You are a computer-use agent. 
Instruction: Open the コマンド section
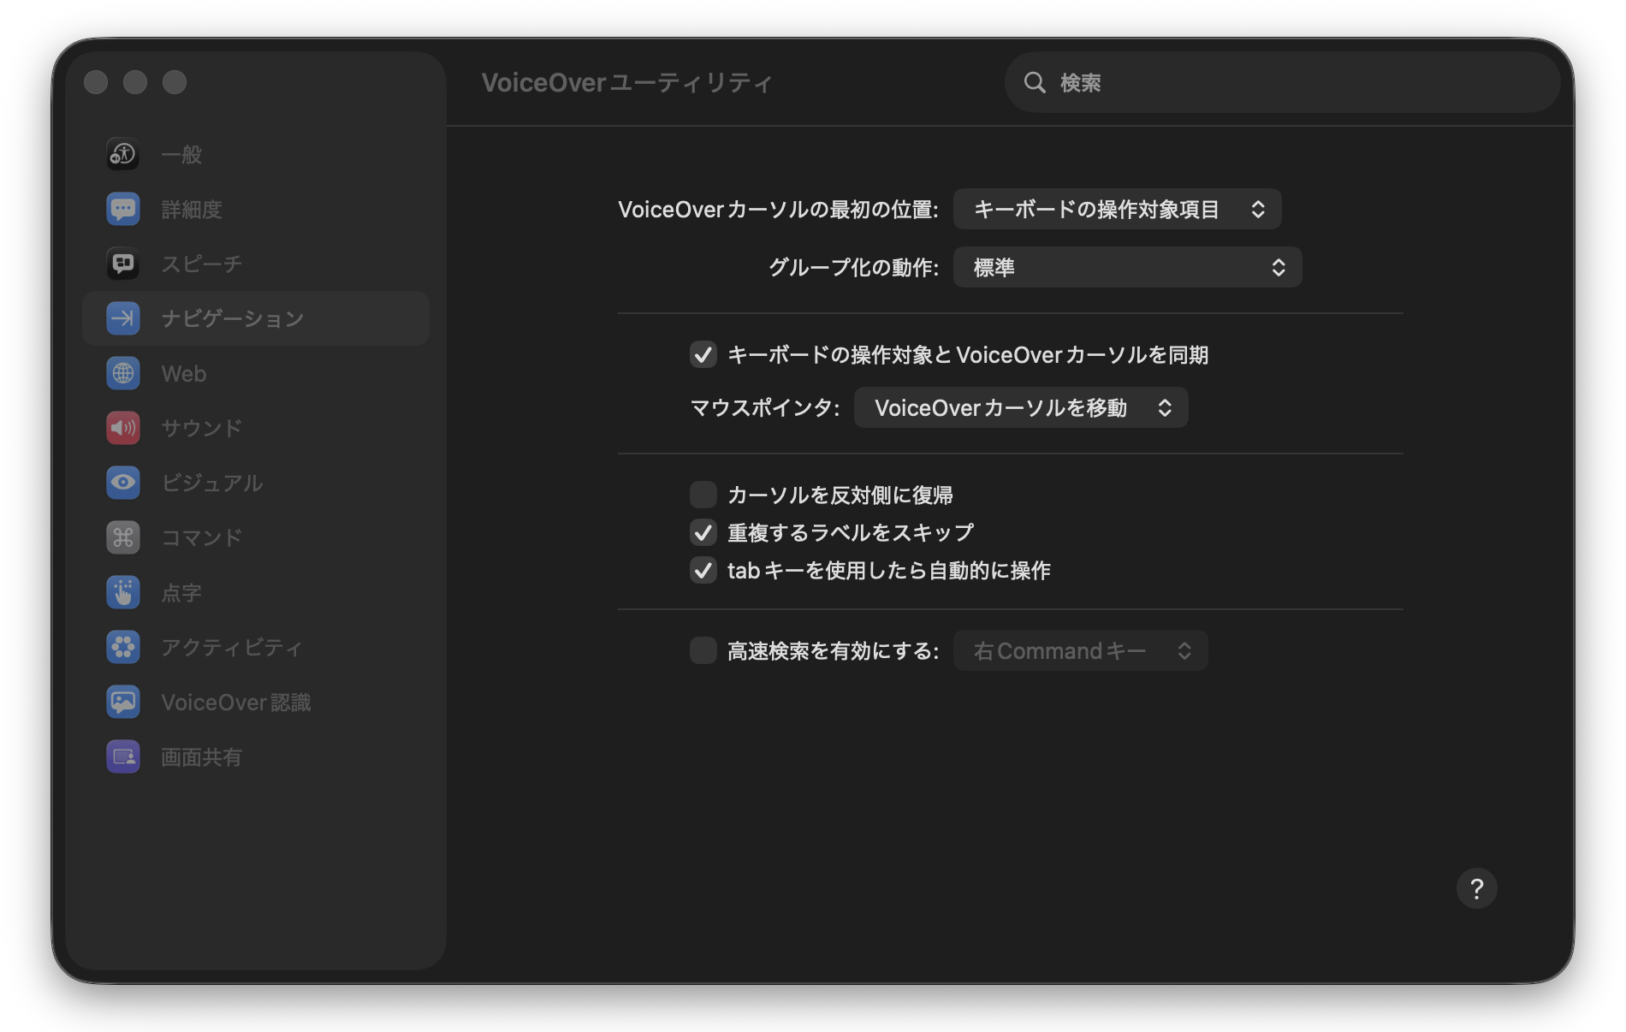point(256,537)
